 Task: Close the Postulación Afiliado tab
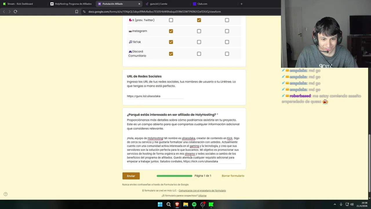click(x=139, y=4)
